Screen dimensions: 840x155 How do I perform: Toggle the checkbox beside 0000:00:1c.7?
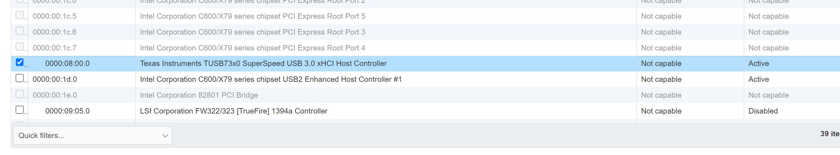tap(20, 47)
